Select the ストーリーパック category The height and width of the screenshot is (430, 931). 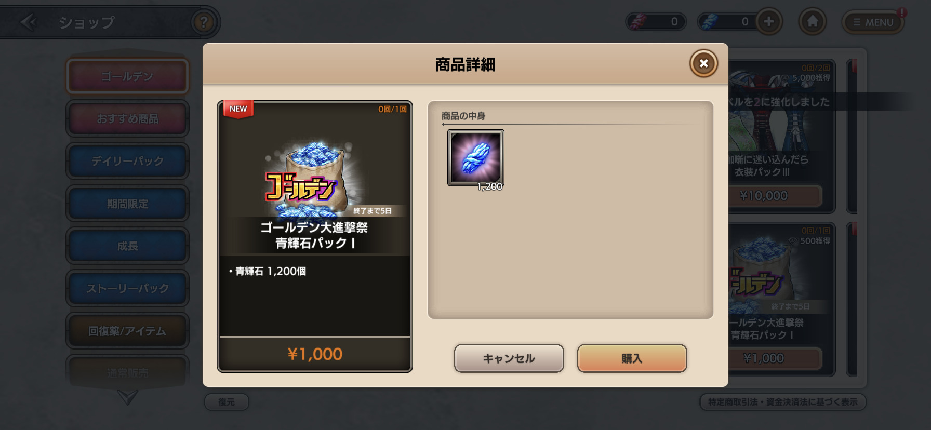click(x=127, y=288)
